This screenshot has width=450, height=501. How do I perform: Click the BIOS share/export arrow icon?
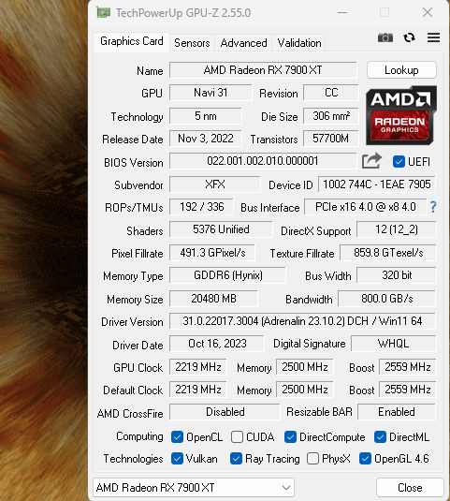tap(371, 161)
